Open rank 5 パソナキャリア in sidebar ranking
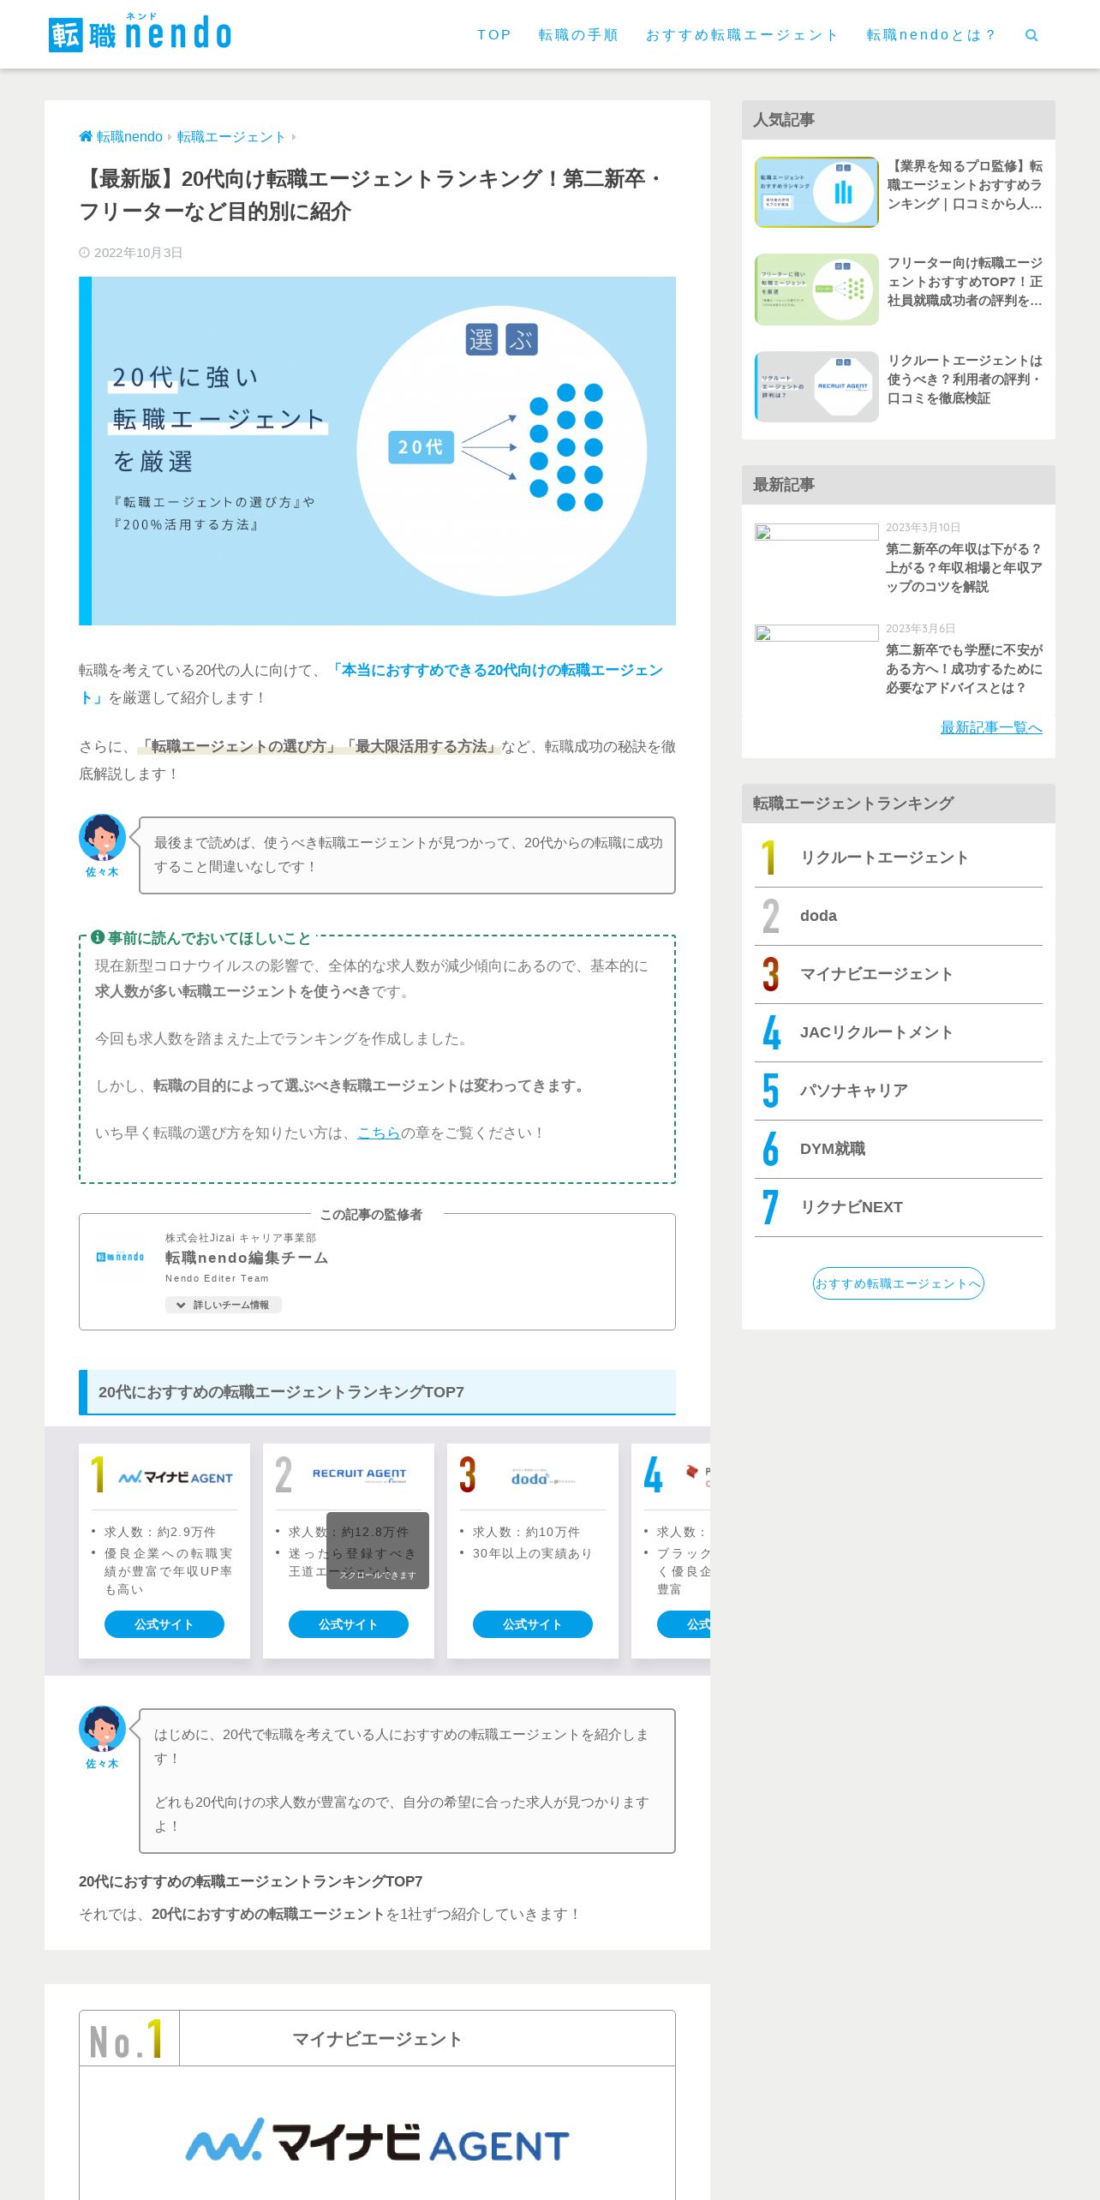The width and height of the screenshot is (1100, 2200). (x=899, y=1091)
